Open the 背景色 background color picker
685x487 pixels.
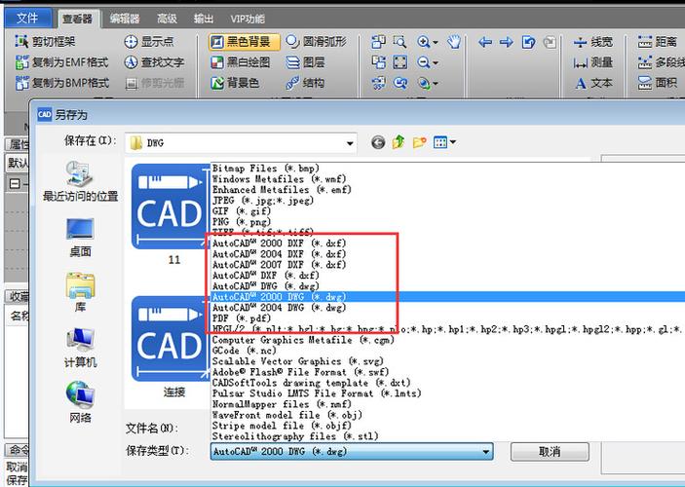pyautogui.click(x=235, y=83)
